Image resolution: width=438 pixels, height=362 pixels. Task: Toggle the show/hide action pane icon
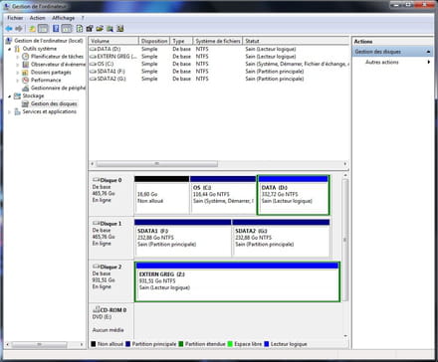coord(67,29)
